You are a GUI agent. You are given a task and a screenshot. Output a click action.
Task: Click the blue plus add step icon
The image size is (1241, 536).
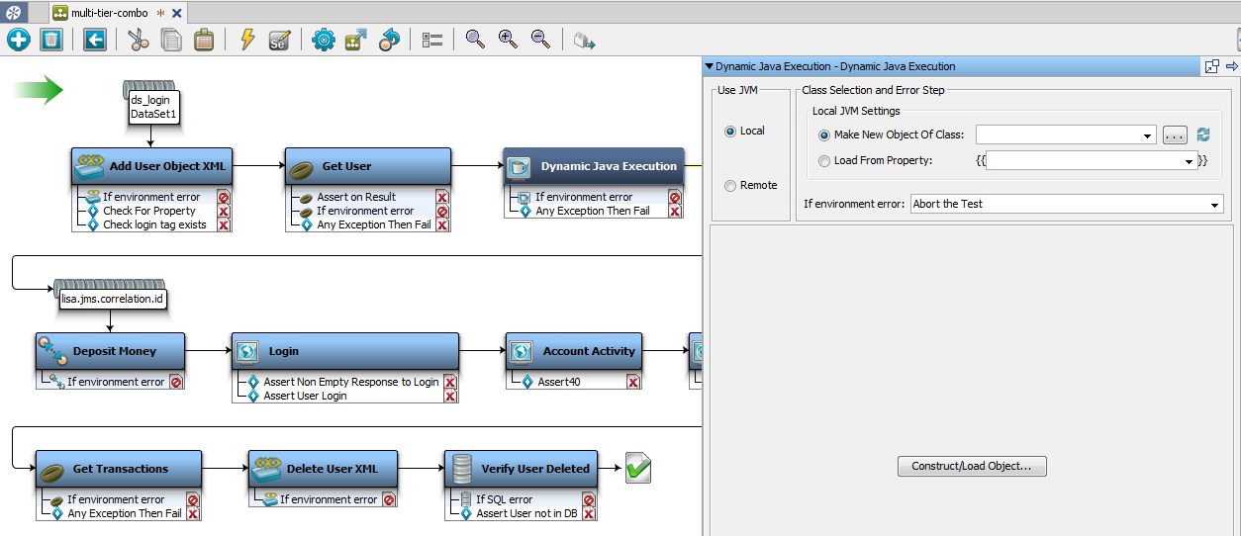click(19, 40)
